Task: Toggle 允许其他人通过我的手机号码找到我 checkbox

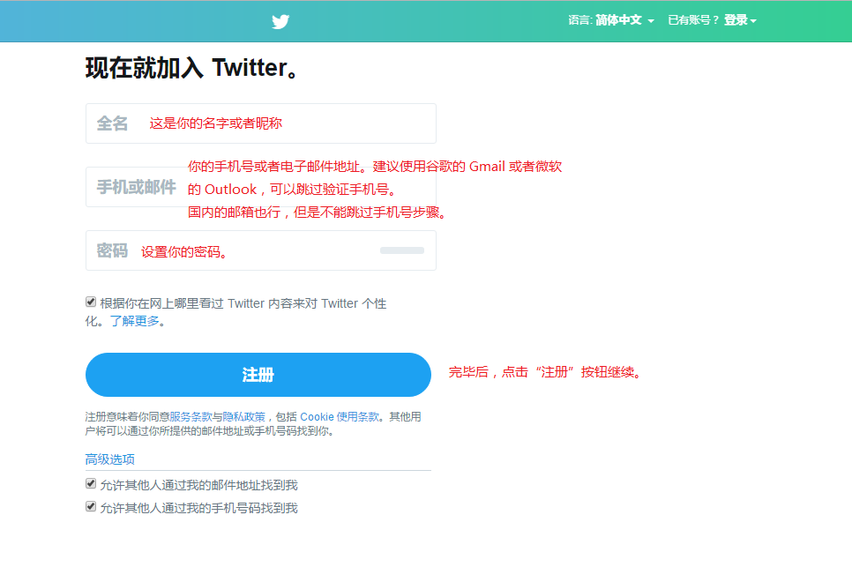Action: pos(91,506)
